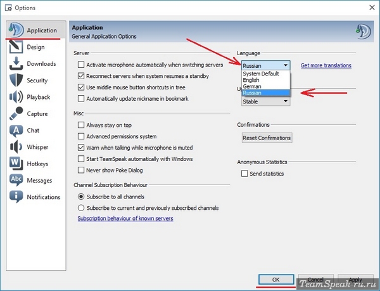Click Get more translations link
The height and width of the screenshot is (291, 380).
326,65
